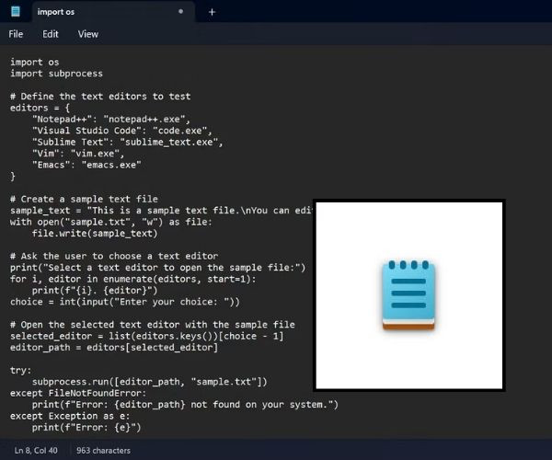The image size is (552, 460).
Task: Click the comment 'Ask the user to choose'
Action: coord(114,257)
